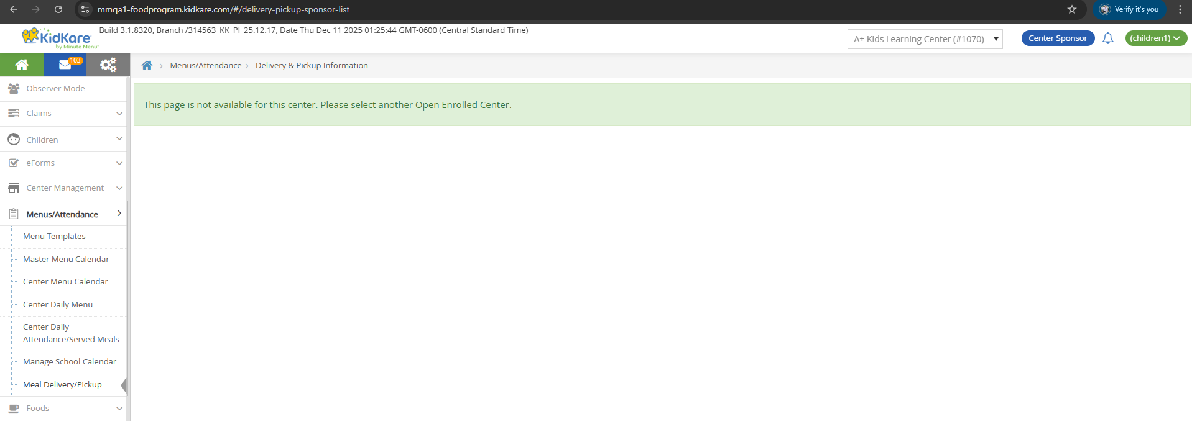This screenshot has width=1192, height=421.
Task: Expand the eForms sidebar section
Action: tap(63, 163)
